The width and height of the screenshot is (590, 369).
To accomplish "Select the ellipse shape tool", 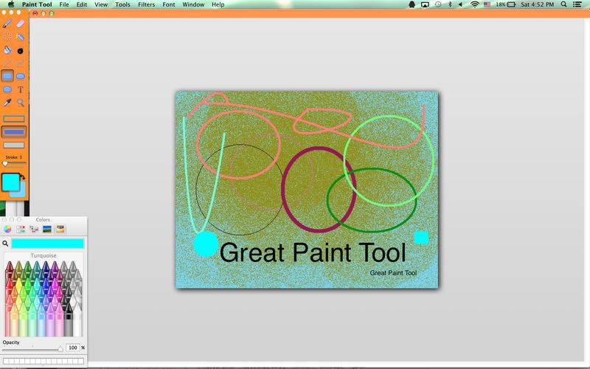I will (21, 76).
